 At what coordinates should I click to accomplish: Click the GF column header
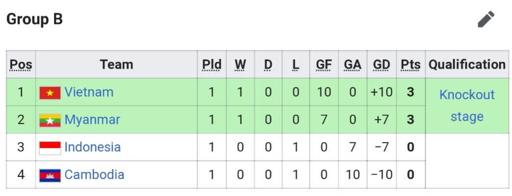[324, 65]
